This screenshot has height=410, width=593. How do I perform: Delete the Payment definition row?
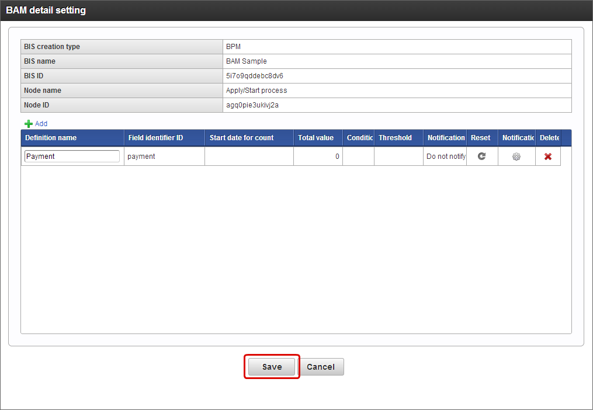point(547,156)
